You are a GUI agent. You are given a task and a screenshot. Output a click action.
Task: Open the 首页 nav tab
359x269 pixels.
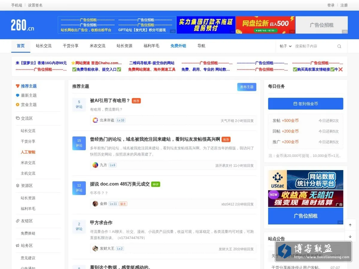pos(21,46)
